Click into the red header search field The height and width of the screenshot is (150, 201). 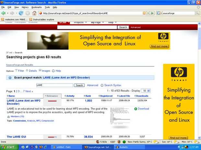[x=87, y=27]
